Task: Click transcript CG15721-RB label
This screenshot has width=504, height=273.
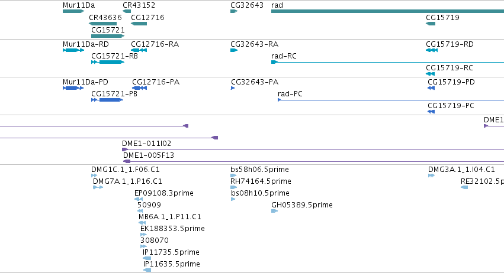Action: (x=114, y=56)
